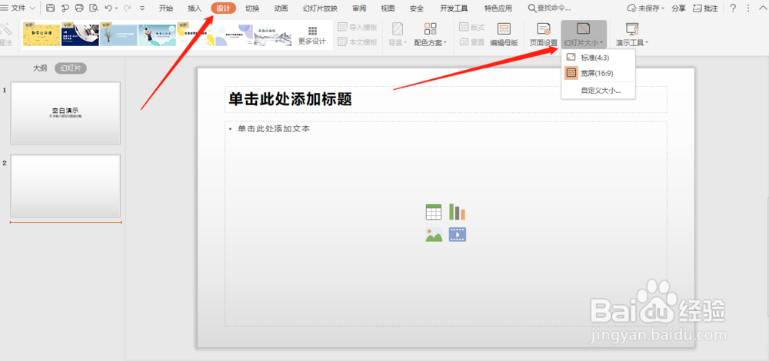
Task: Click the 查找命令 search field
Action: (549, 8)
